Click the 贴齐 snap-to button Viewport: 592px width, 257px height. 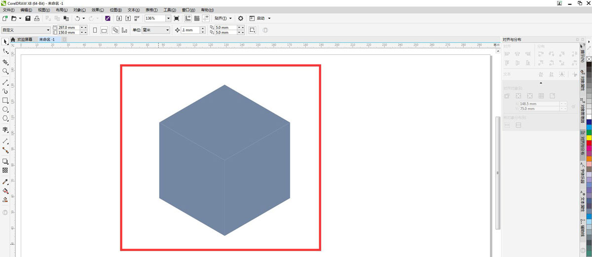click(x=223, y=18)
